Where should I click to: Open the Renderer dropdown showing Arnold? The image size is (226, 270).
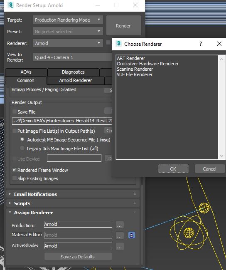click(x=68, y=43)
